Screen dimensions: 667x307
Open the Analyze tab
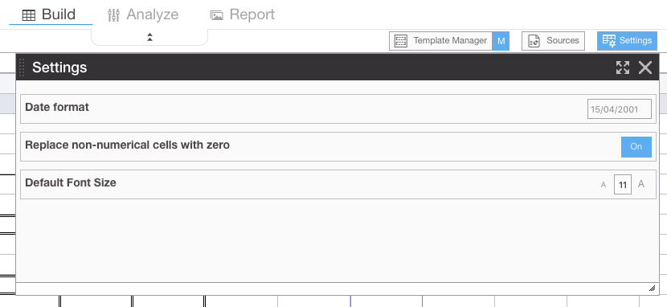tap(143, 14)
